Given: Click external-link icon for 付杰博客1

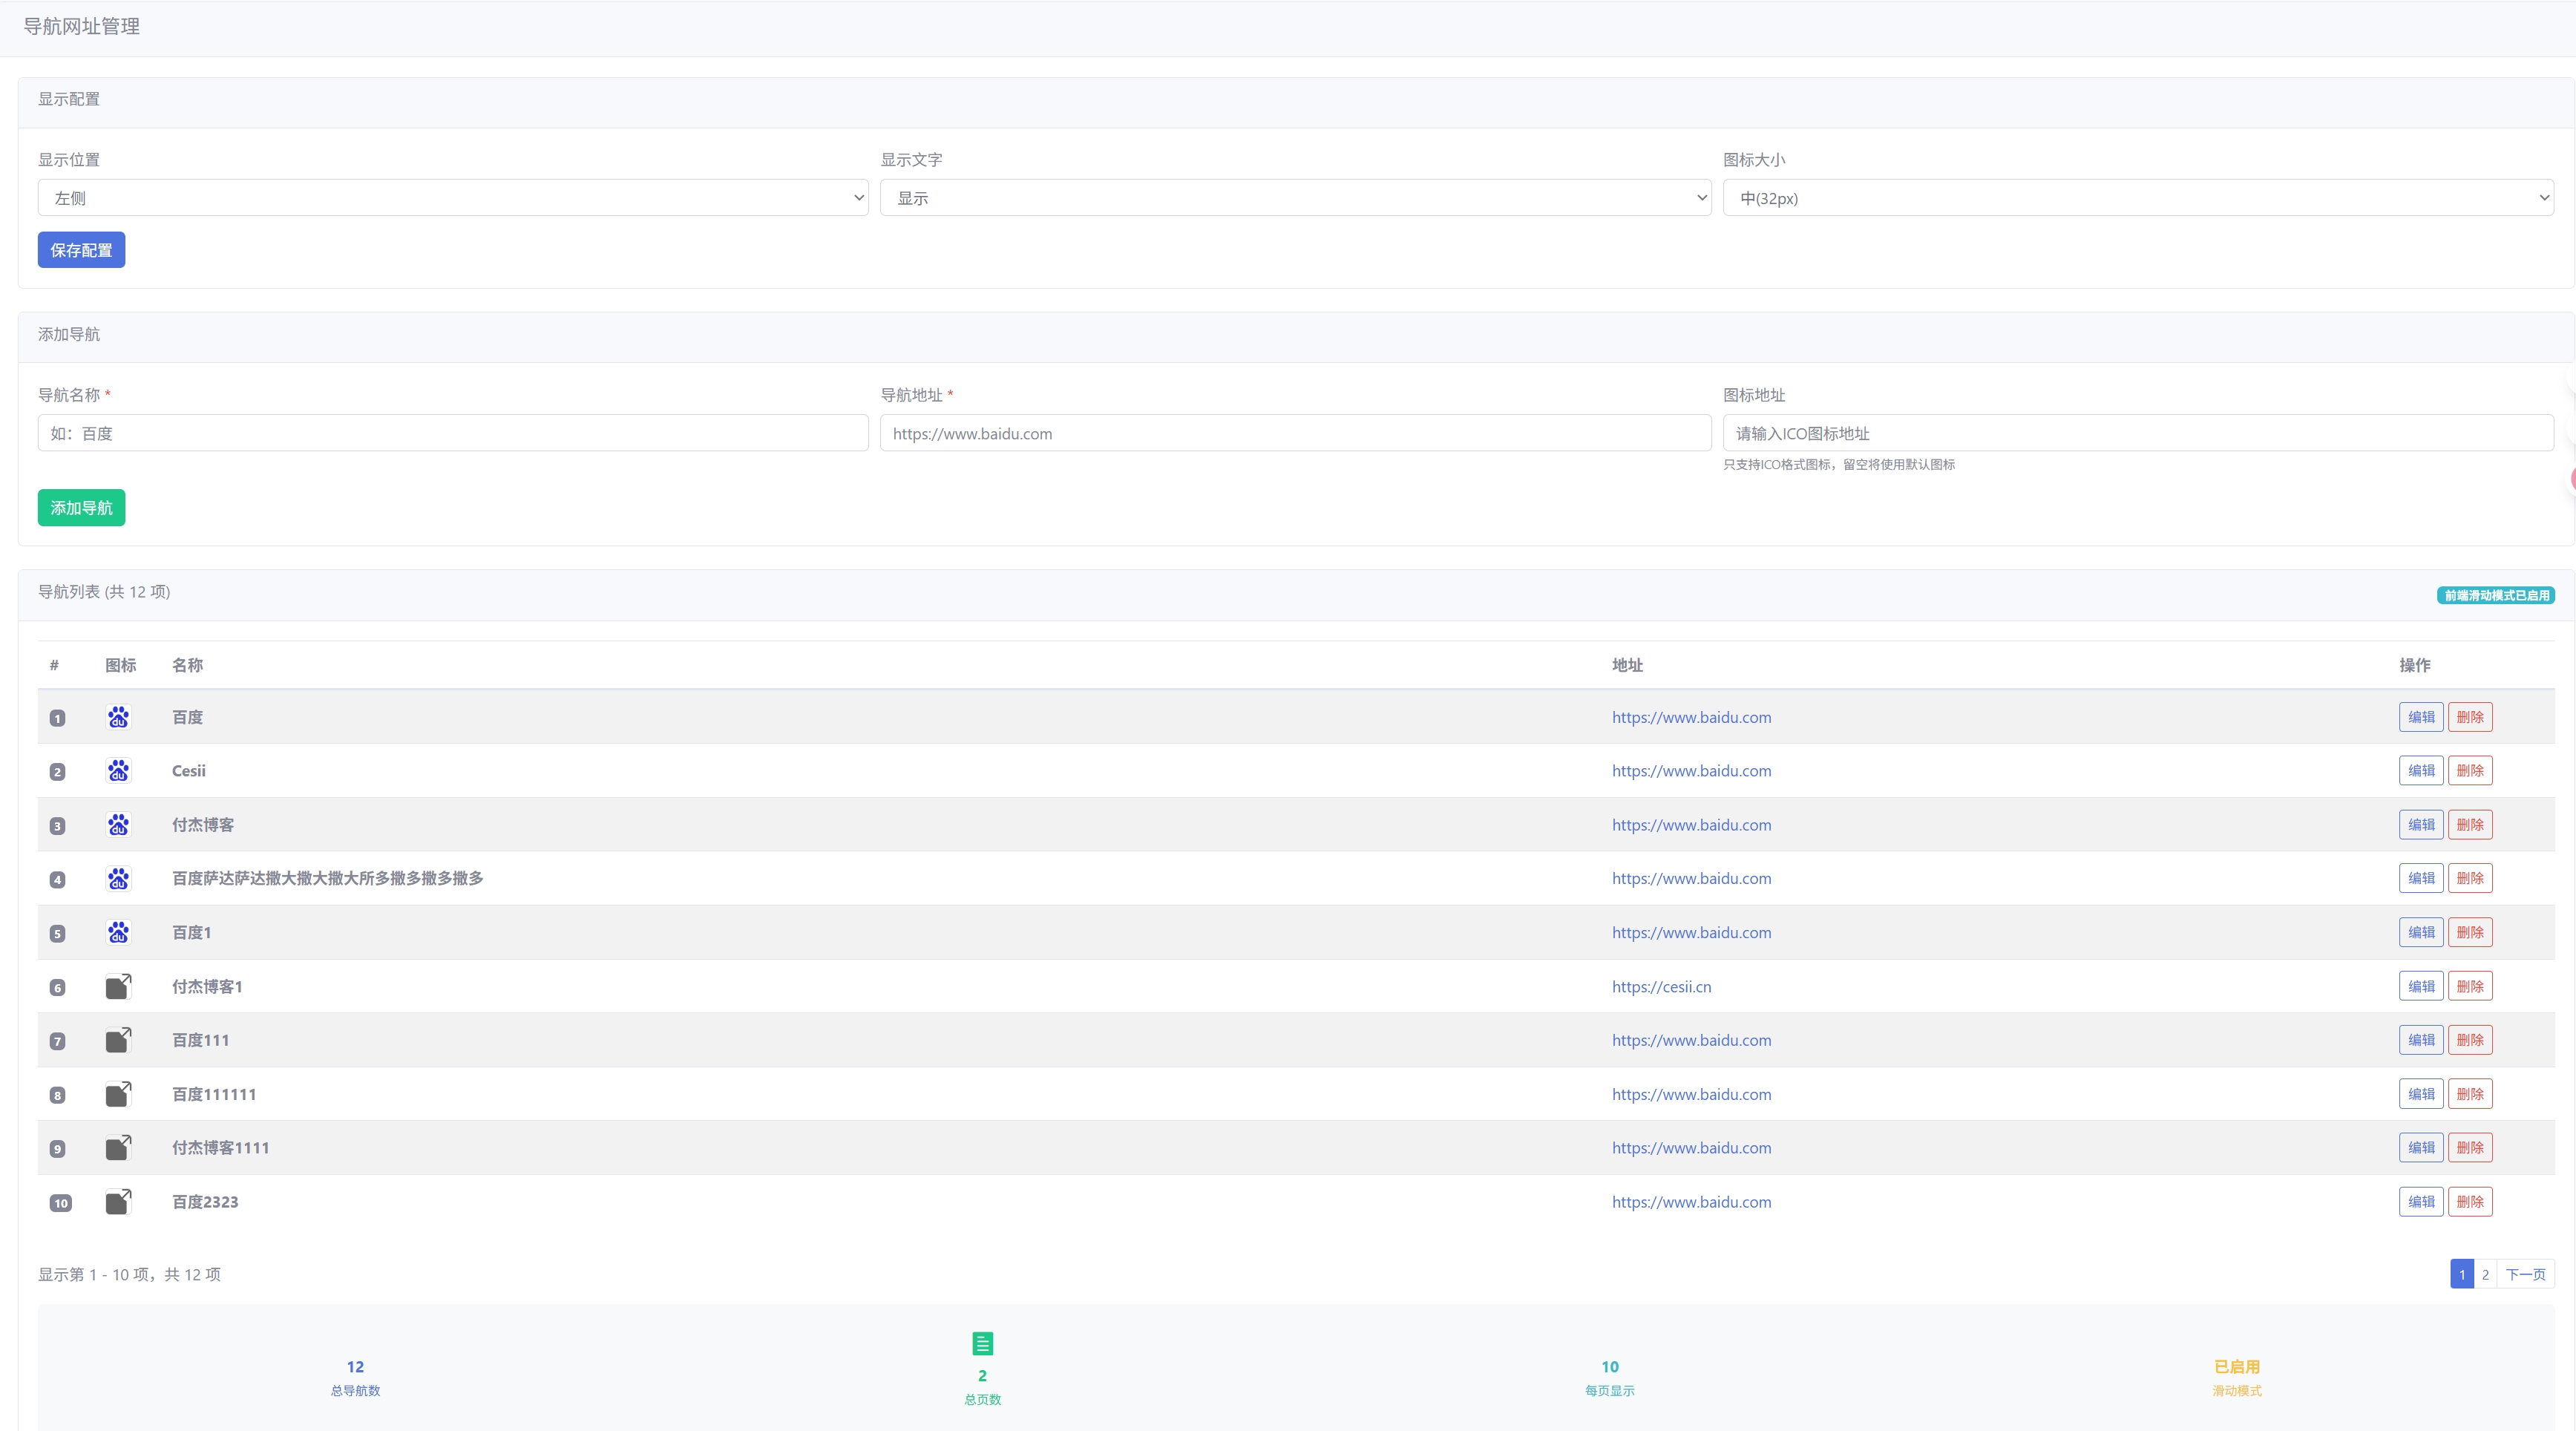Looking at the screenshot, I should [x=118, y=987].
